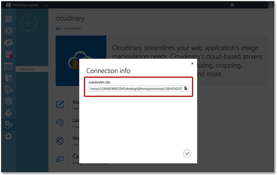This screenshot has width=277, height=175.
Task: Open Settings gear in sidebar
Action: click(x=8, y=137)
